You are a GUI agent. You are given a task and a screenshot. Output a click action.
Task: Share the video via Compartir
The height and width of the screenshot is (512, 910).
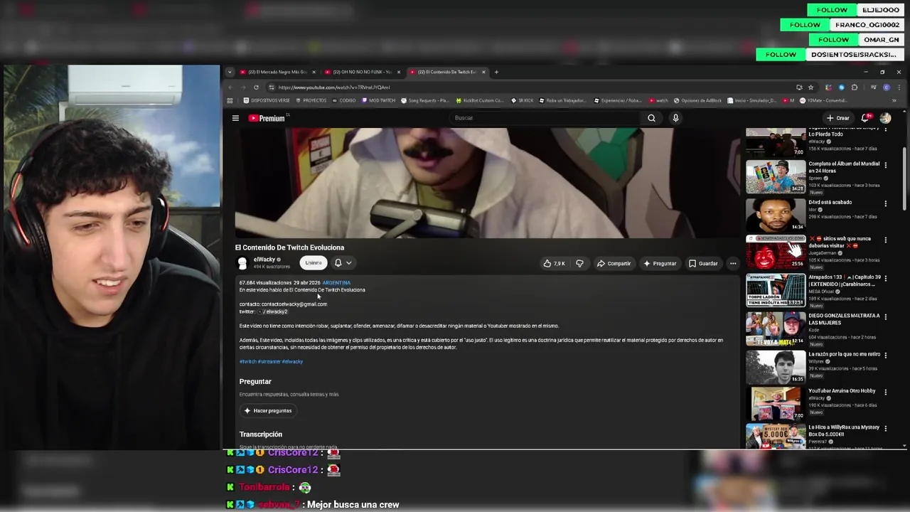point(614,263)
